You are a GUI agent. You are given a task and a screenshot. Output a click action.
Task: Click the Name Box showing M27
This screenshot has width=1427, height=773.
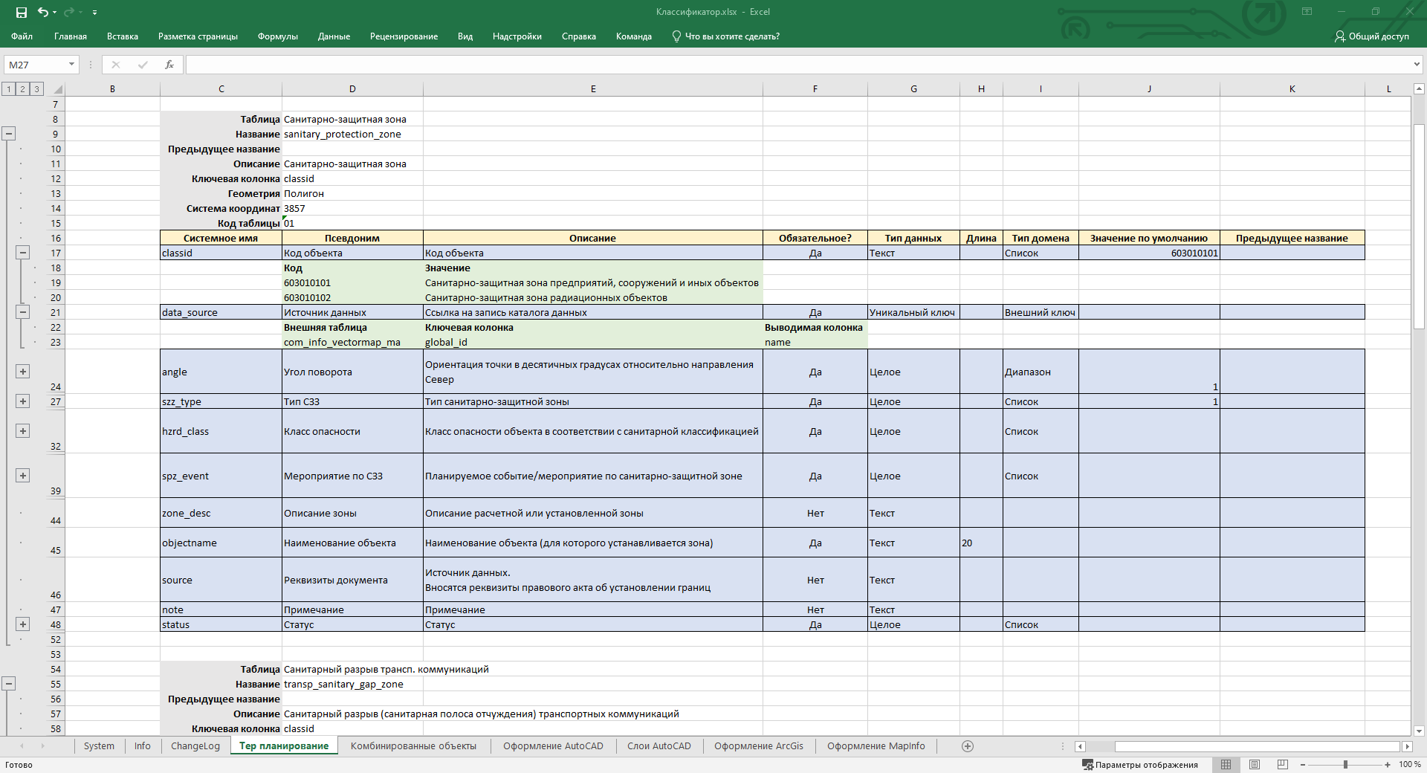coord(36,65)
